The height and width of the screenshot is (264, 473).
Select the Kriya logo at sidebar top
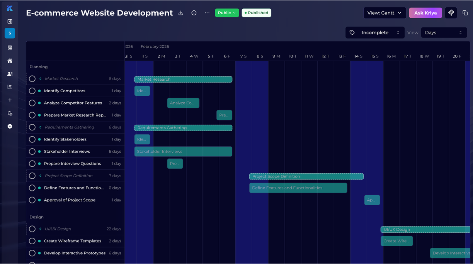(x=10, y=7)
